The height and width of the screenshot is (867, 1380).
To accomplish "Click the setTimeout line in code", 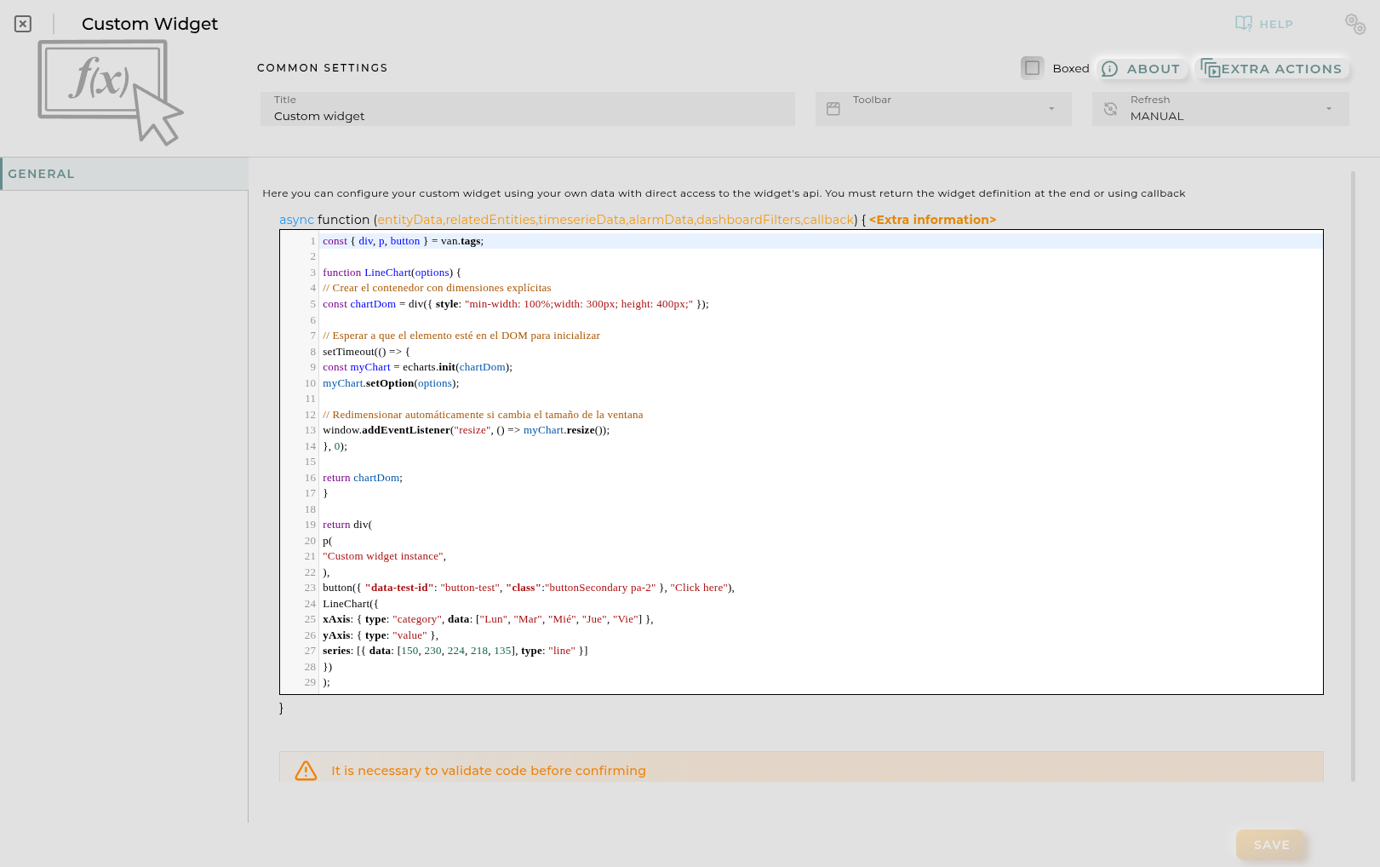I will [x=366, y=352].
